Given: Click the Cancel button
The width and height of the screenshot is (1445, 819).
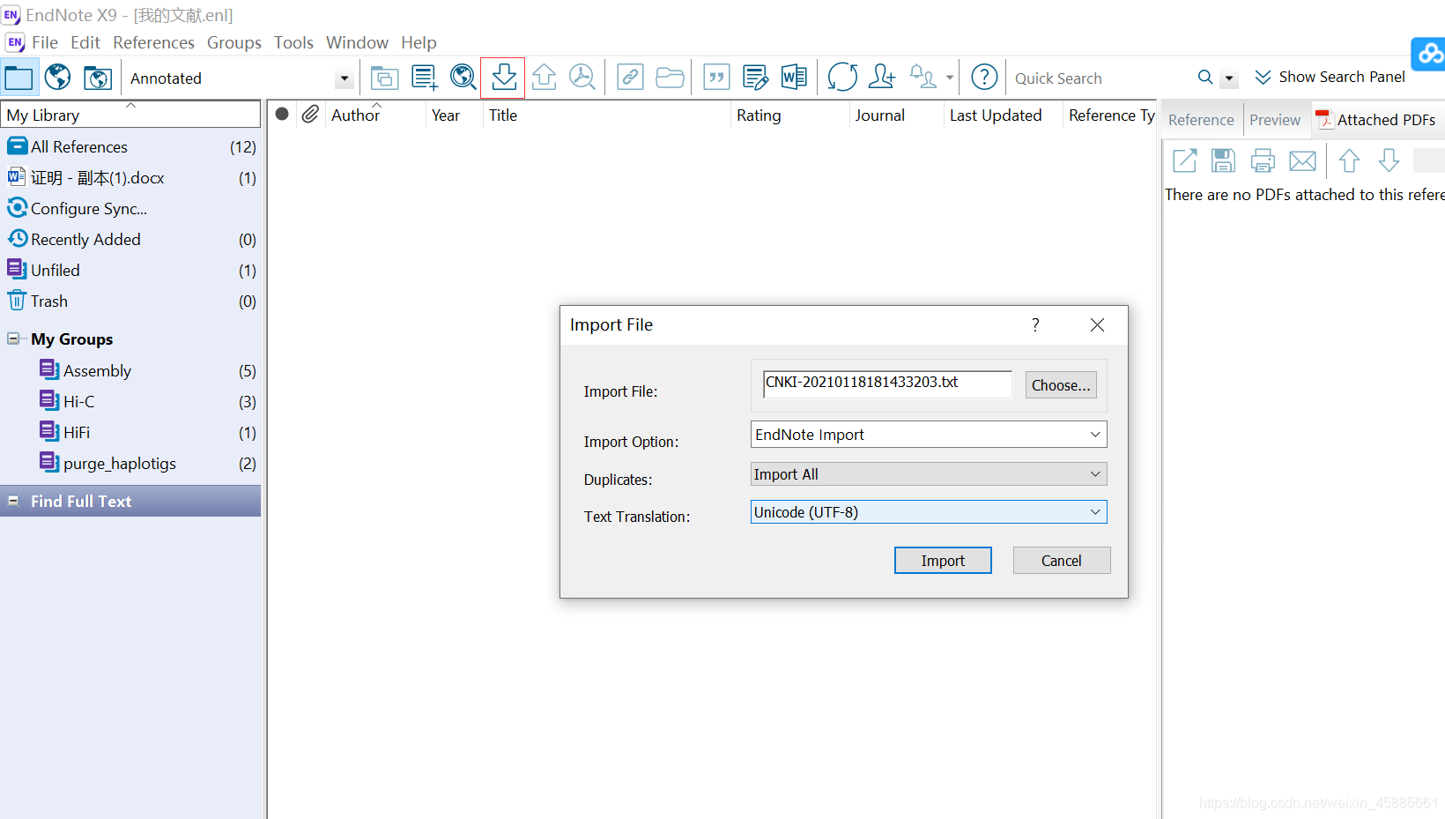Looking at the screenshot, I should [x=1062, y=561].
